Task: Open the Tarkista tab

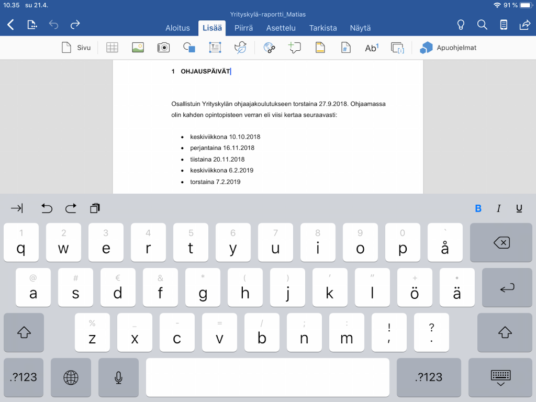Action: click(323, 28)
